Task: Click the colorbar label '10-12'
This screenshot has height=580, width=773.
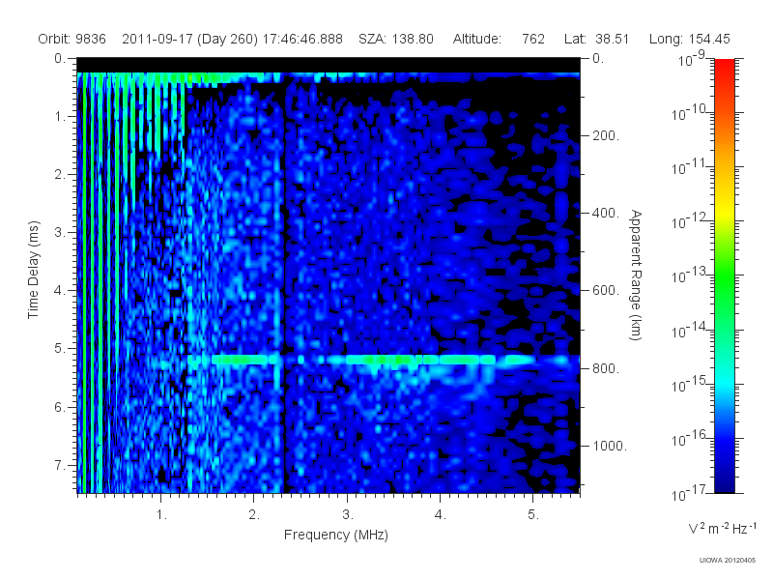Action: [689, 221]
